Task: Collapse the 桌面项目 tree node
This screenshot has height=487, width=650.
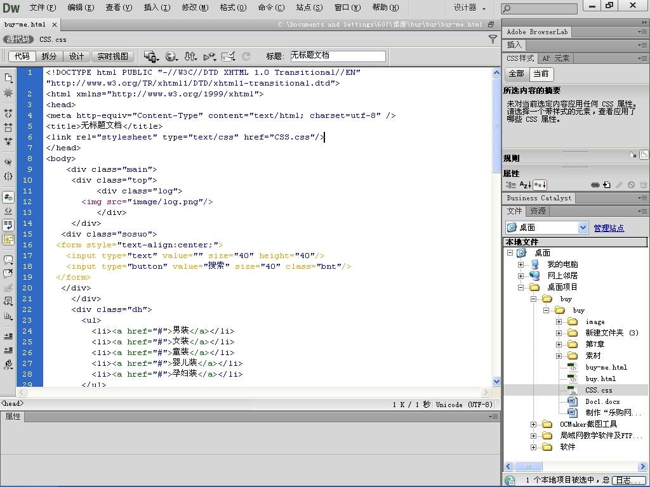Action: point(521,287)
